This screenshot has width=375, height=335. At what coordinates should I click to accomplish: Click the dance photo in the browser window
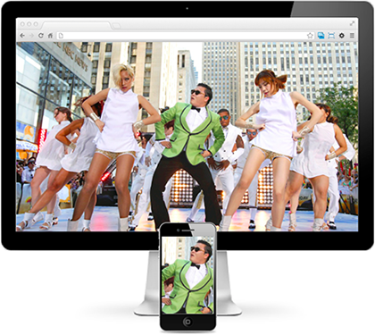[x=187, y=137]
